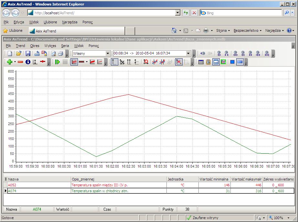Image resolution: width=298 pixels, height=222 pixels.
Task: Open the time range dropdown
Action: point(188,53)
